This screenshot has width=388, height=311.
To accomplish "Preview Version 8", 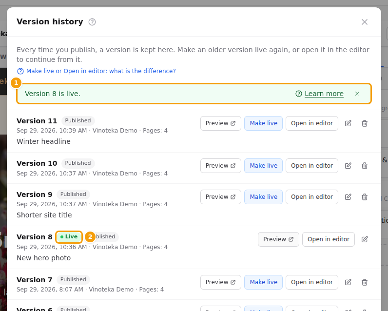I will [278, 239].
